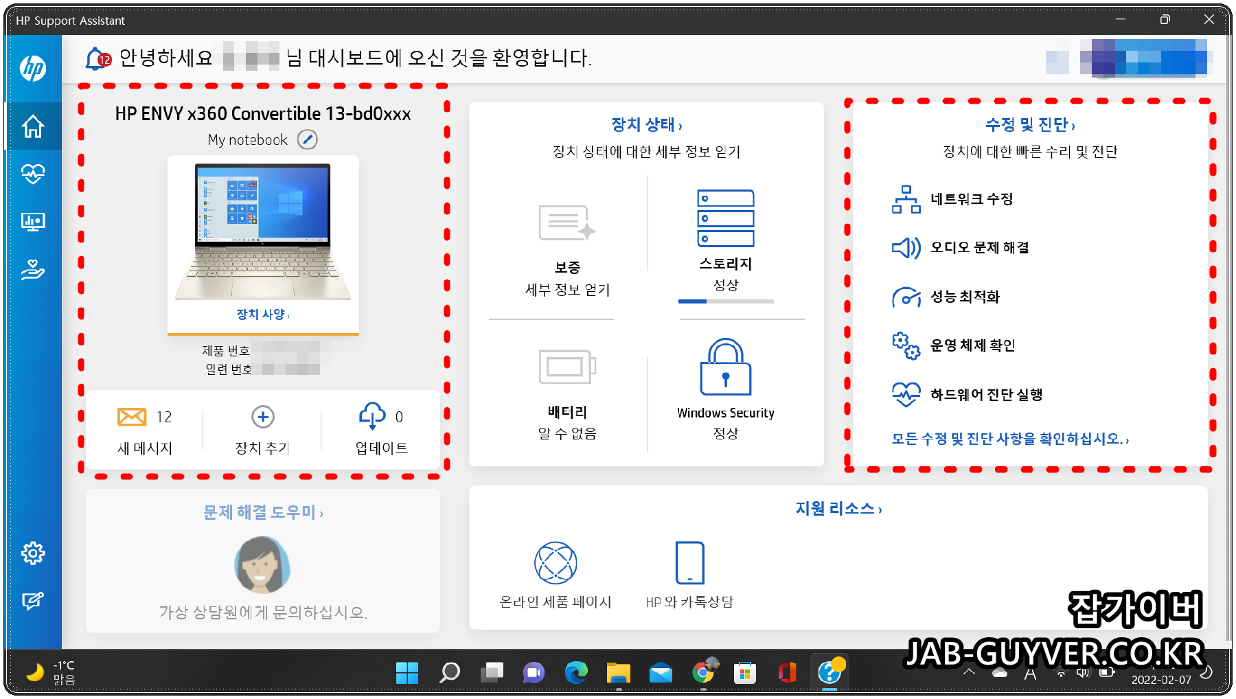
Task: Click 가상 상담원에게 문의하십시오 text
Action: (263, 612)
